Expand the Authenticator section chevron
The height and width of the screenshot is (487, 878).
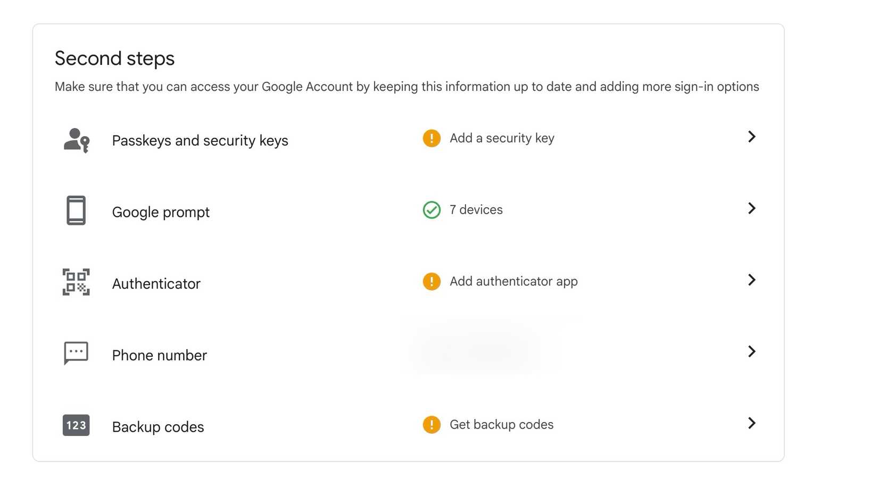[751, 280]
